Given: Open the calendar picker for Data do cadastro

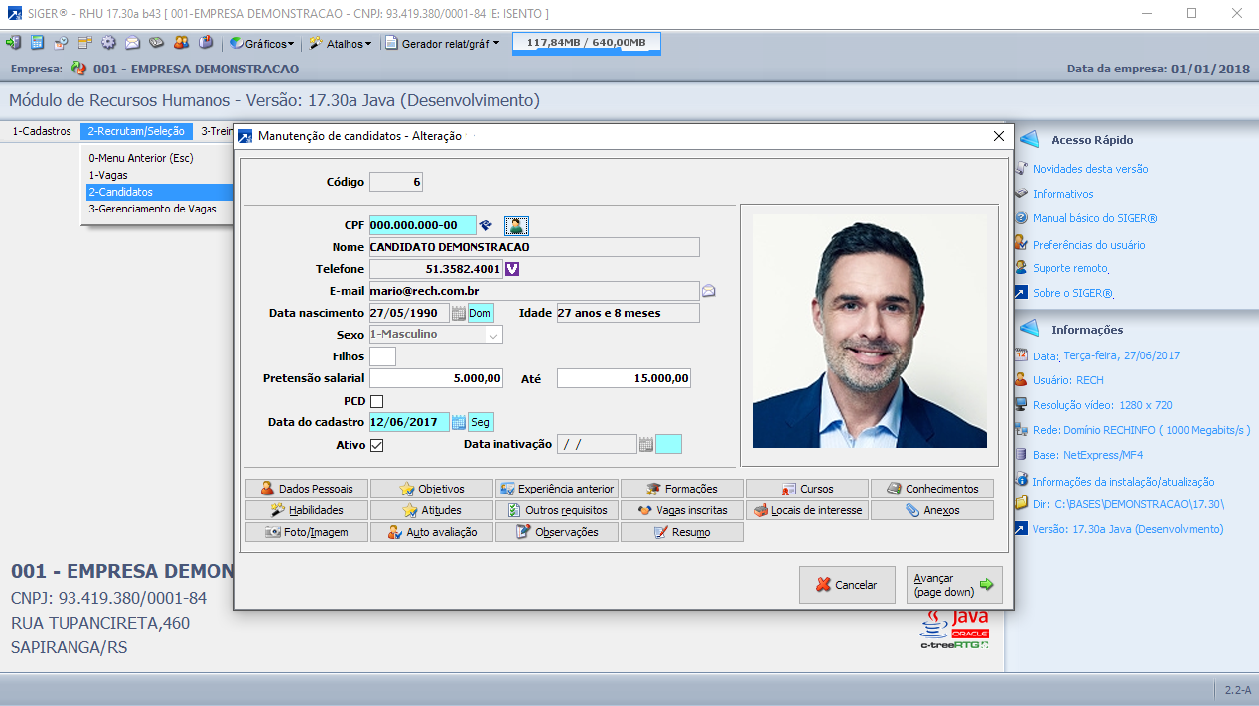Looking at the screenshot, I should click(x=459, y=423).
